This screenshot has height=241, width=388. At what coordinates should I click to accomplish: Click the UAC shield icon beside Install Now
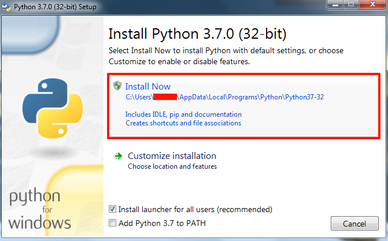[x=118, y=87]
